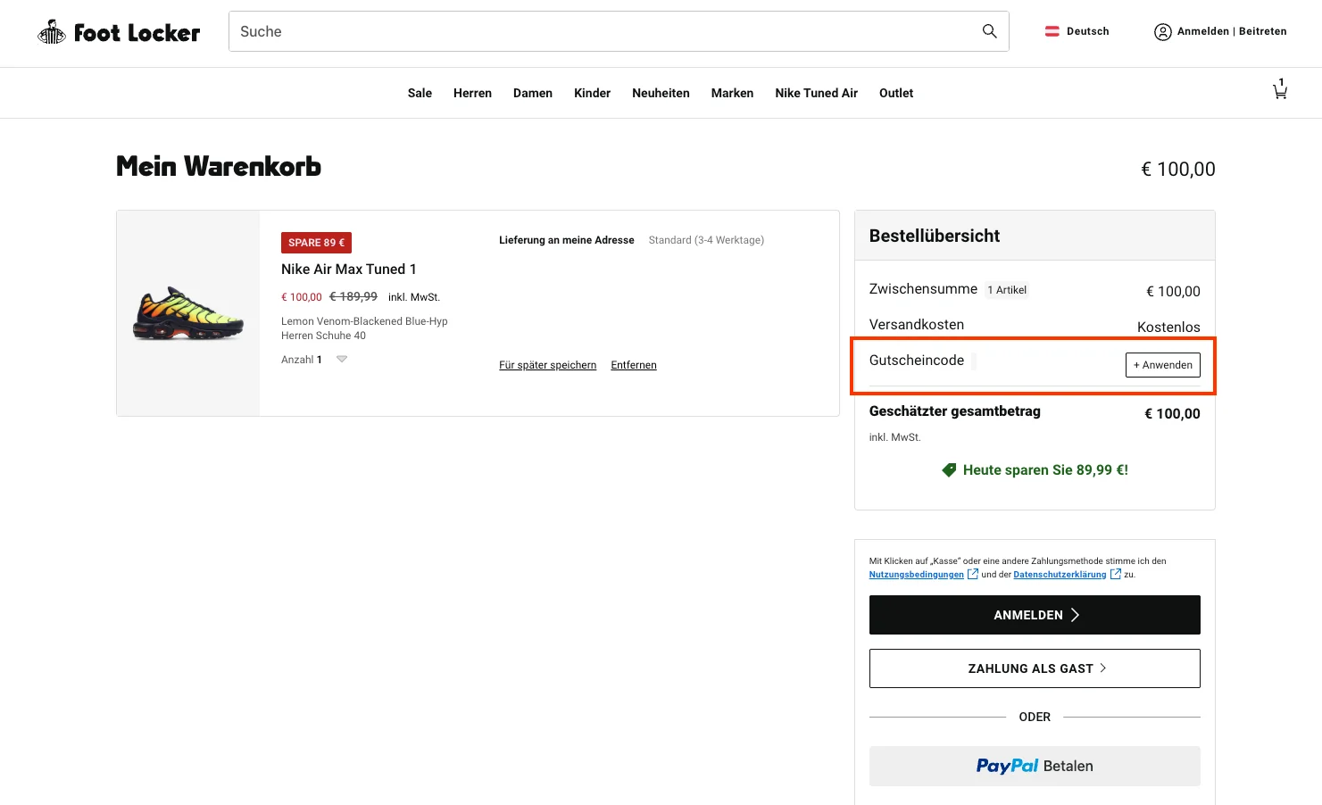The image size is (1322, 805).
Task: Click the Foot Locker logo
Action: tap(118, 31)
